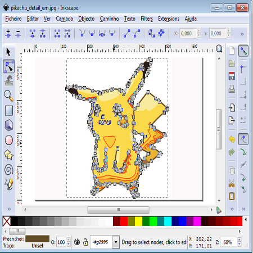Save document with floppy icon

tap(232, 76)
